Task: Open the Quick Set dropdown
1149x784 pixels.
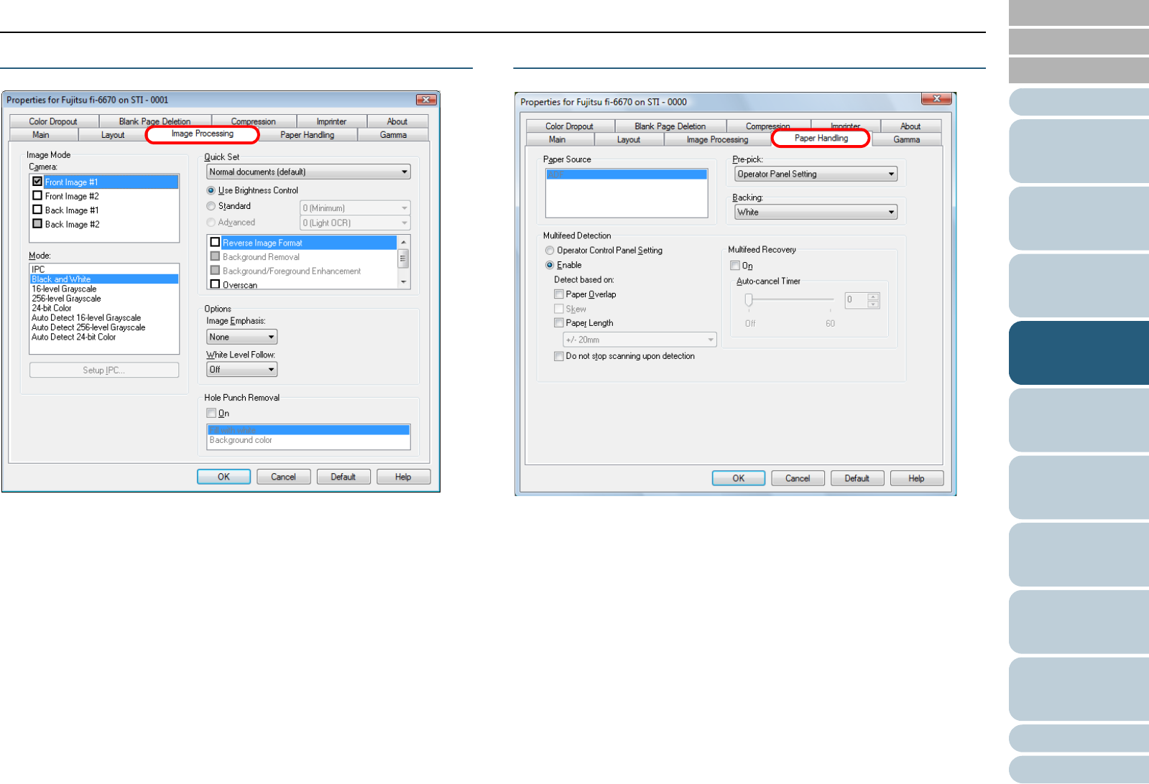Action: [308, 172]
